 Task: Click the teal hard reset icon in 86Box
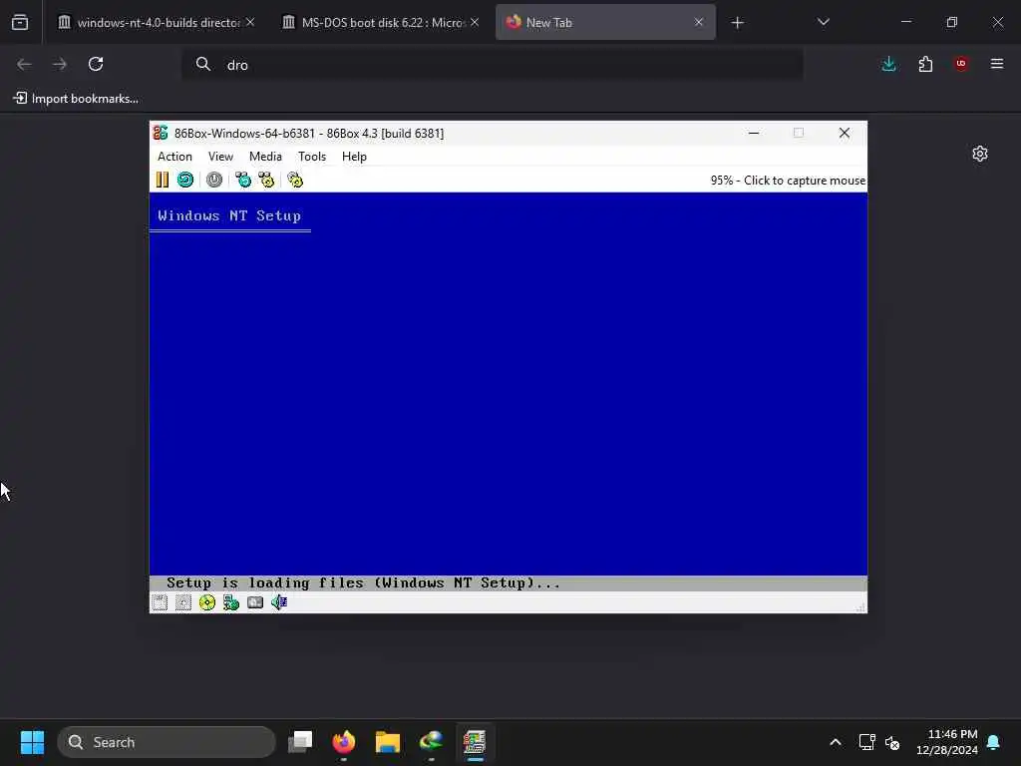tap(185, 180)
